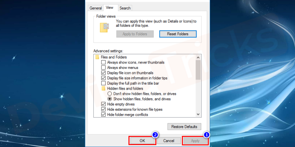
Task: Uncheck Hide extensions for known file types
Action: (103, 109)
